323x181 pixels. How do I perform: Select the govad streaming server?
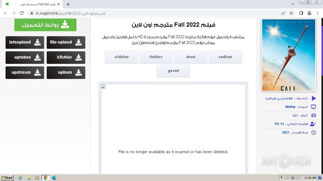173,71
